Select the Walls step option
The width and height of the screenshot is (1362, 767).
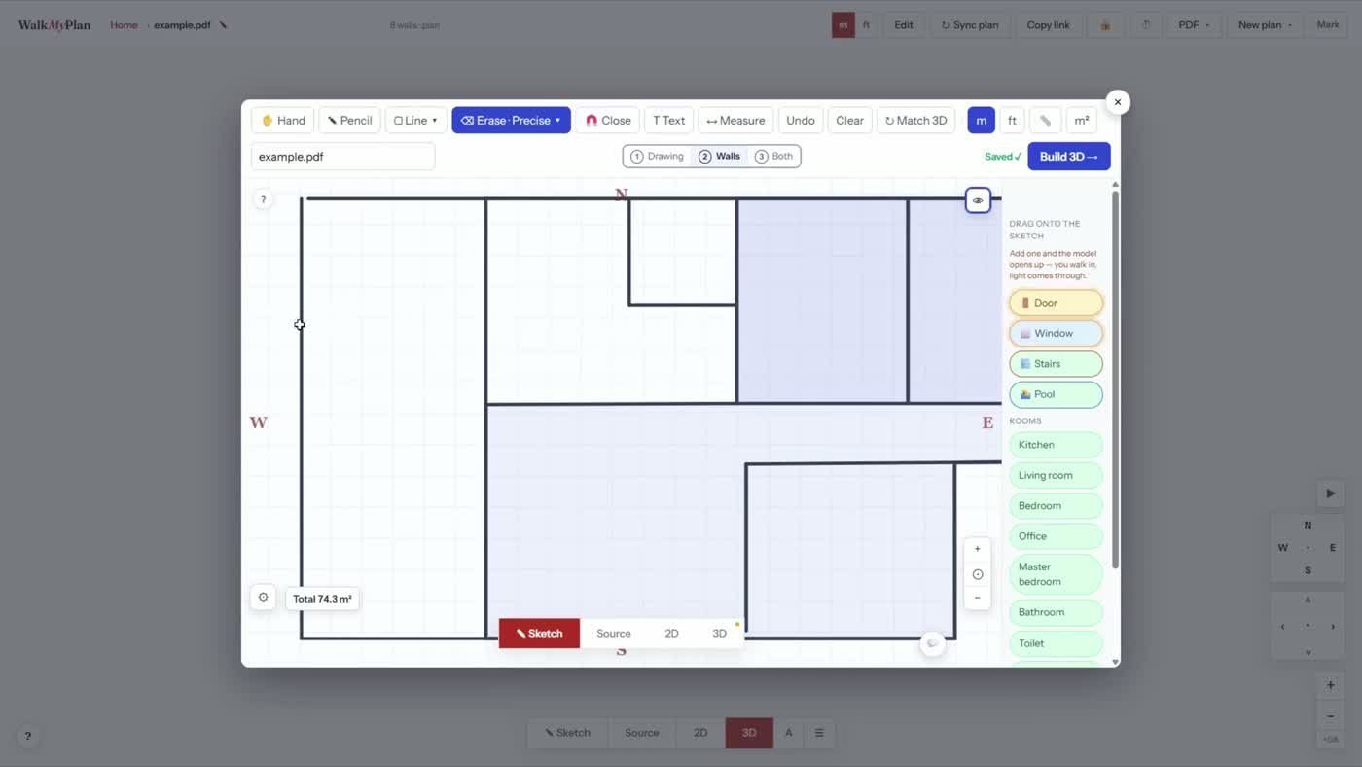(719, 157)
